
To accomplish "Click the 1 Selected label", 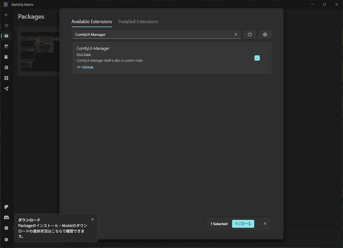I will [219, 224].
